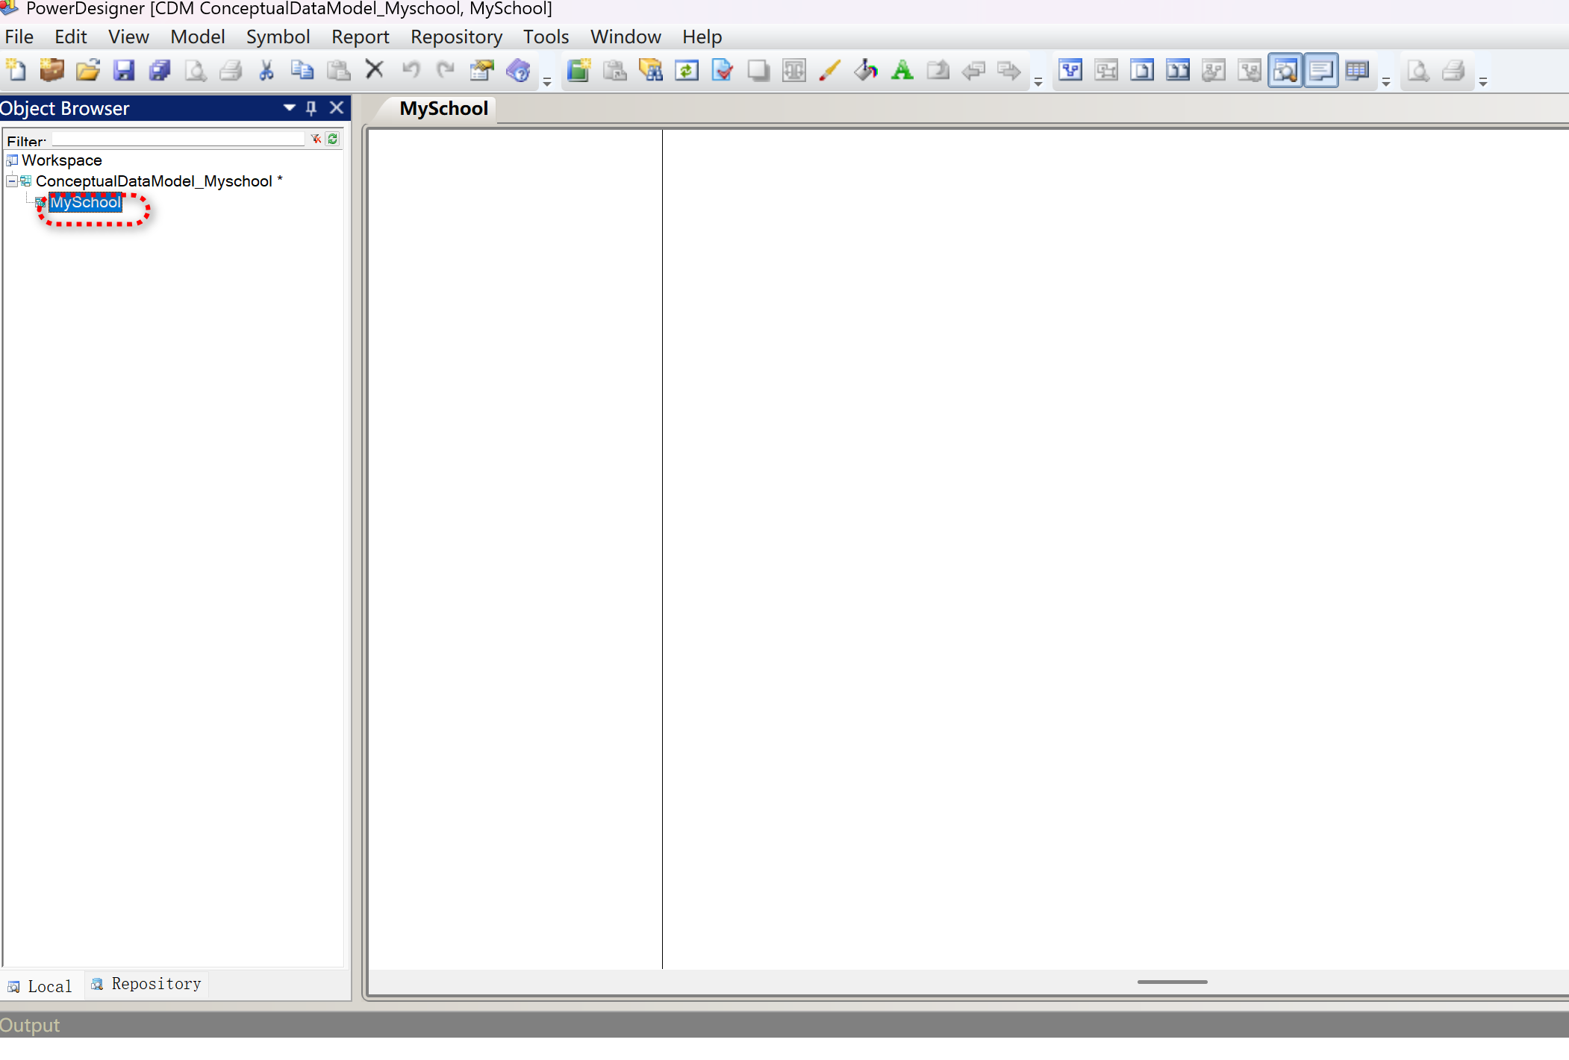1569x1060 pixels.
Task: Click the Save floppy disk icon
Action: [123, 71]
